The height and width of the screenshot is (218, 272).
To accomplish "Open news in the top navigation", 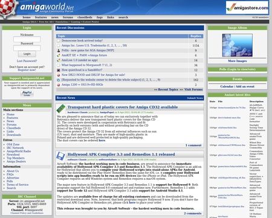I will point(54,18).
